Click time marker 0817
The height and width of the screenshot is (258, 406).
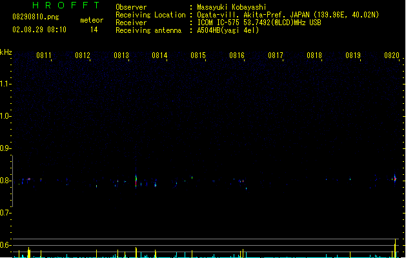tap(276, 55)
